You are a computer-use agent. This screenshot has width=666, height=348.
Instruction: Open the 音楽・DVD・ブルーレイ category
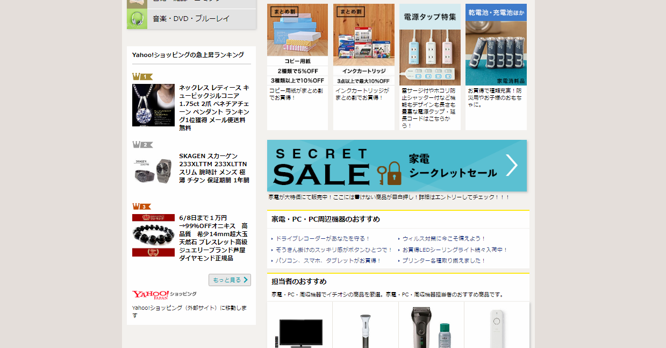[191, 19]
